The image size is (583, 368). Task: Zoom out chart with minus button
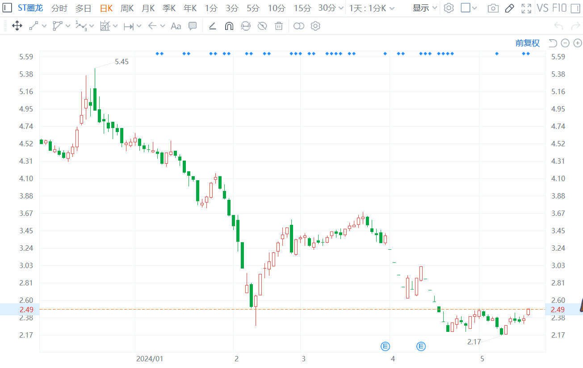coord(565,43)
